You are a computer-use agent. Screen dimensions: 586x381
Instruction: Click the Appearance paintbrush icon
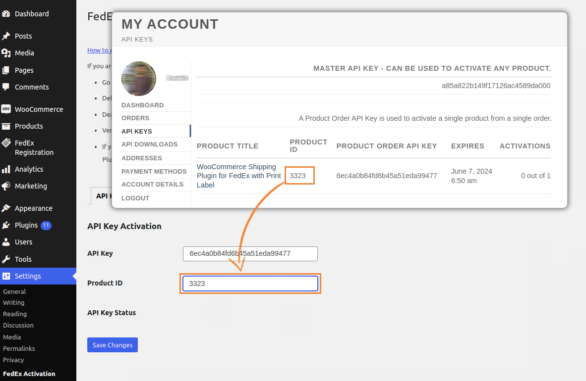(x=6, y=208)
